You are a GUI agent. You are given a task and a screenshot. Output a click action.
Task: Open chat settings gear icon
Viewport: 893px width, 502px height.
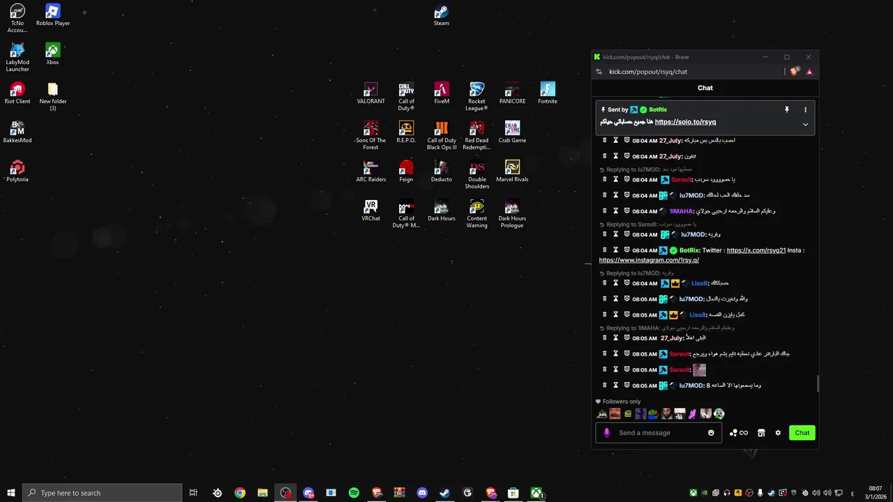778,433
